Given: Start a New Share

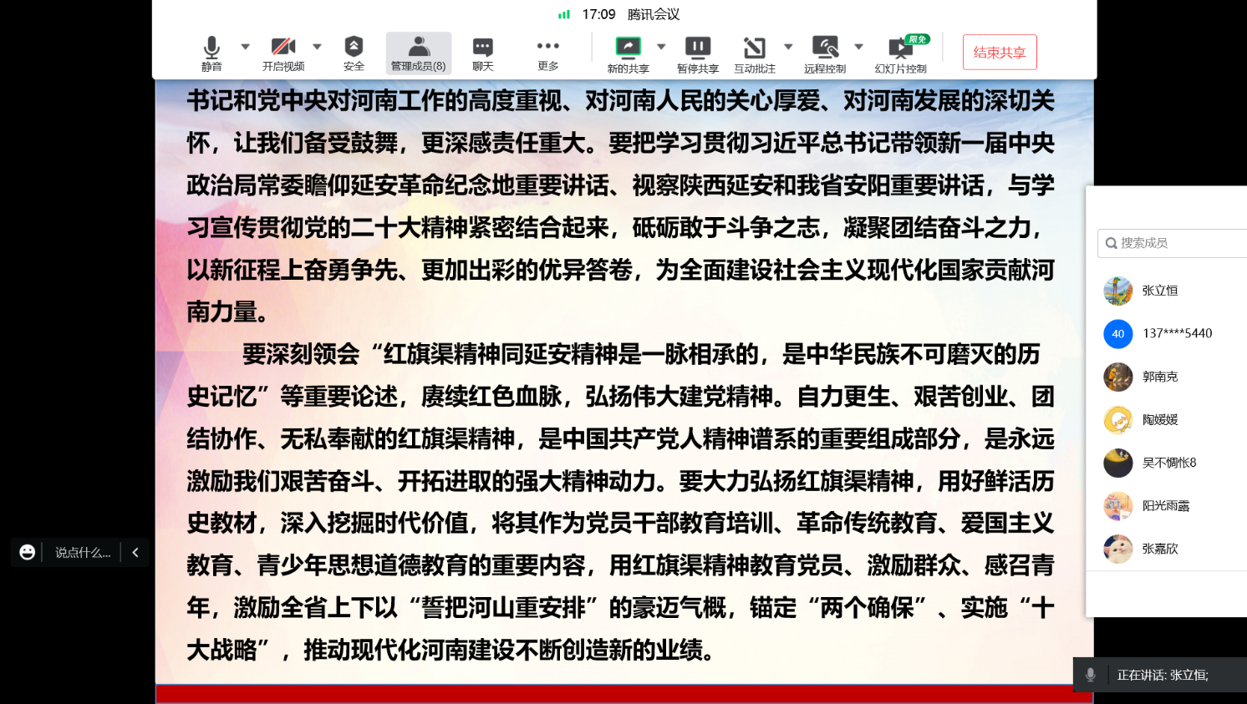Looking at the screenshot, I should [628, 54].
